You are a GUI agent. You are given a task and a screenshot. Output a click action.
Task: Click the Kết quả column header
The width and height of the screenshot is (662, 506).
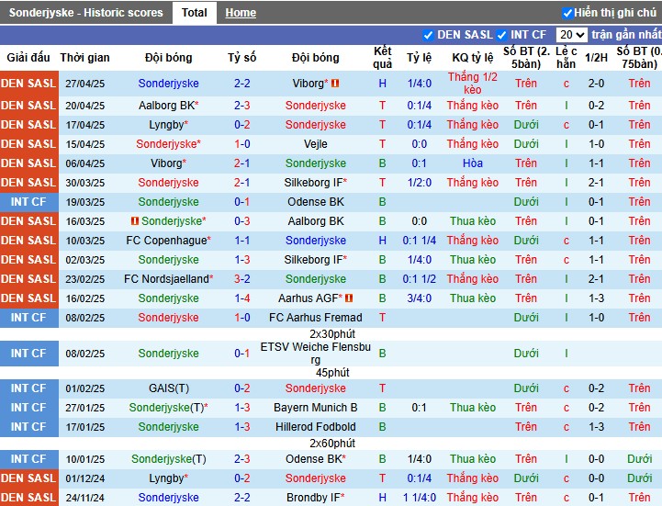(x=383, y=58)
